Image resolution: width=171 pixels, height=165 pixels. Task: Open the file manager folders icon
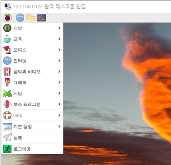point(31,17)
